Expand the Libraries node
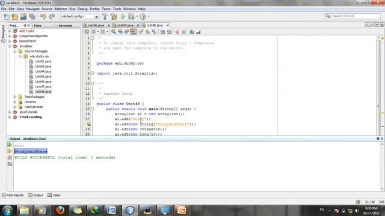Viewport: 385px width, 216px height. point(14,102)
